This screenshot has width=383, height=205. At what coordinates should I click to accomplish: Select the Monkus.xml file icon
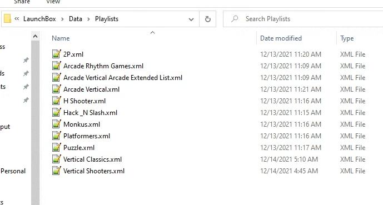click(x=57, y=124)
